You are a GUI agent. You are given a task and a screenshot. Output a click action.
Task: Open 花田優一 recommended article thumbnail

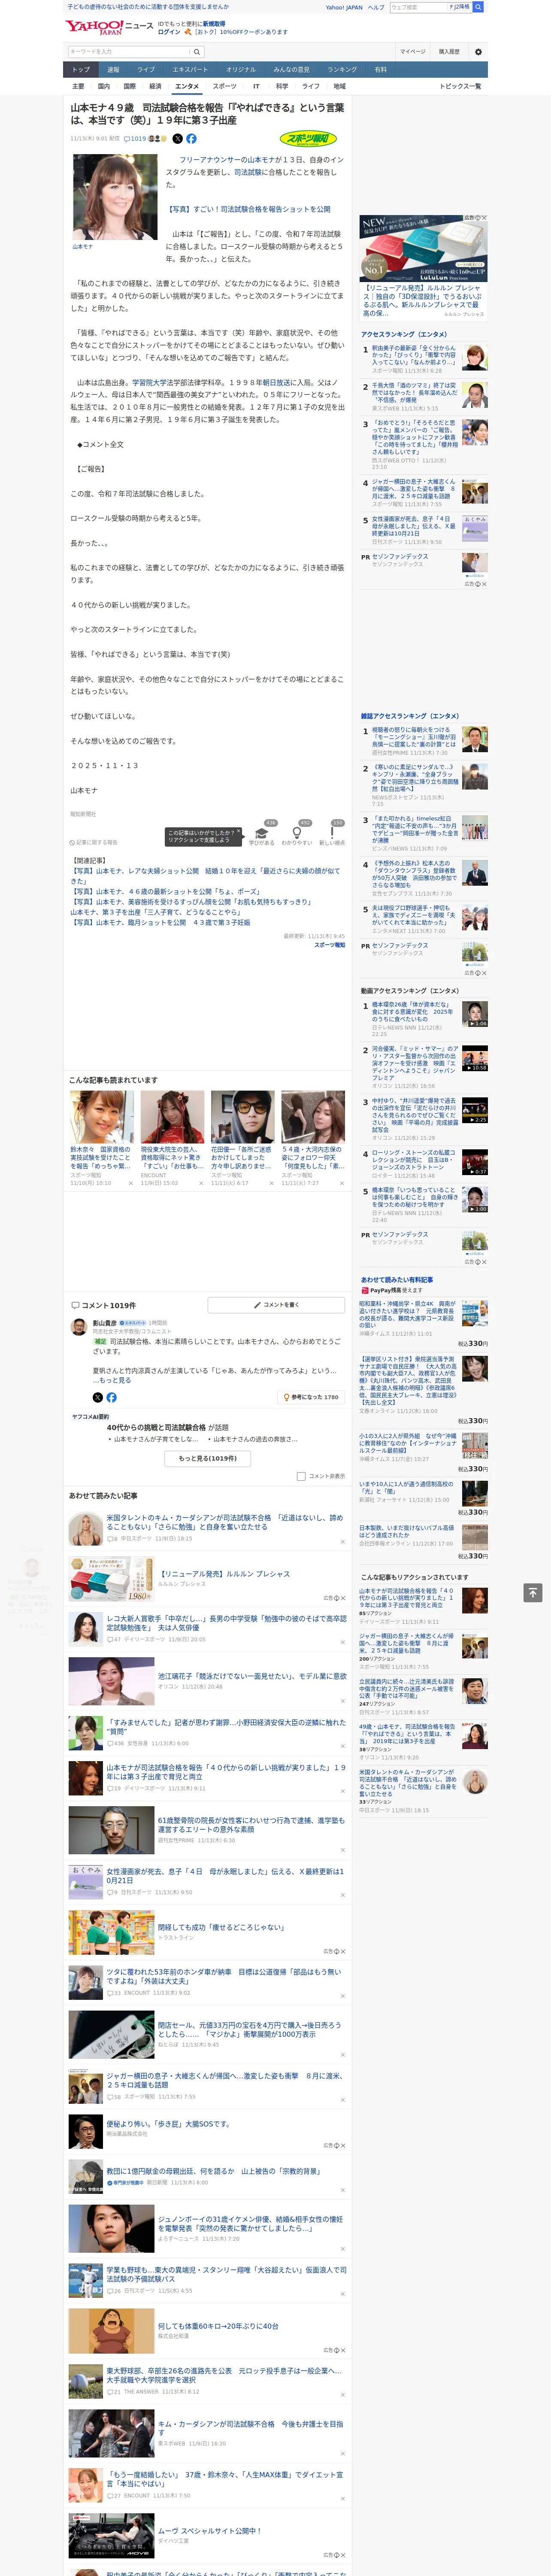[x=242, y=1117]
